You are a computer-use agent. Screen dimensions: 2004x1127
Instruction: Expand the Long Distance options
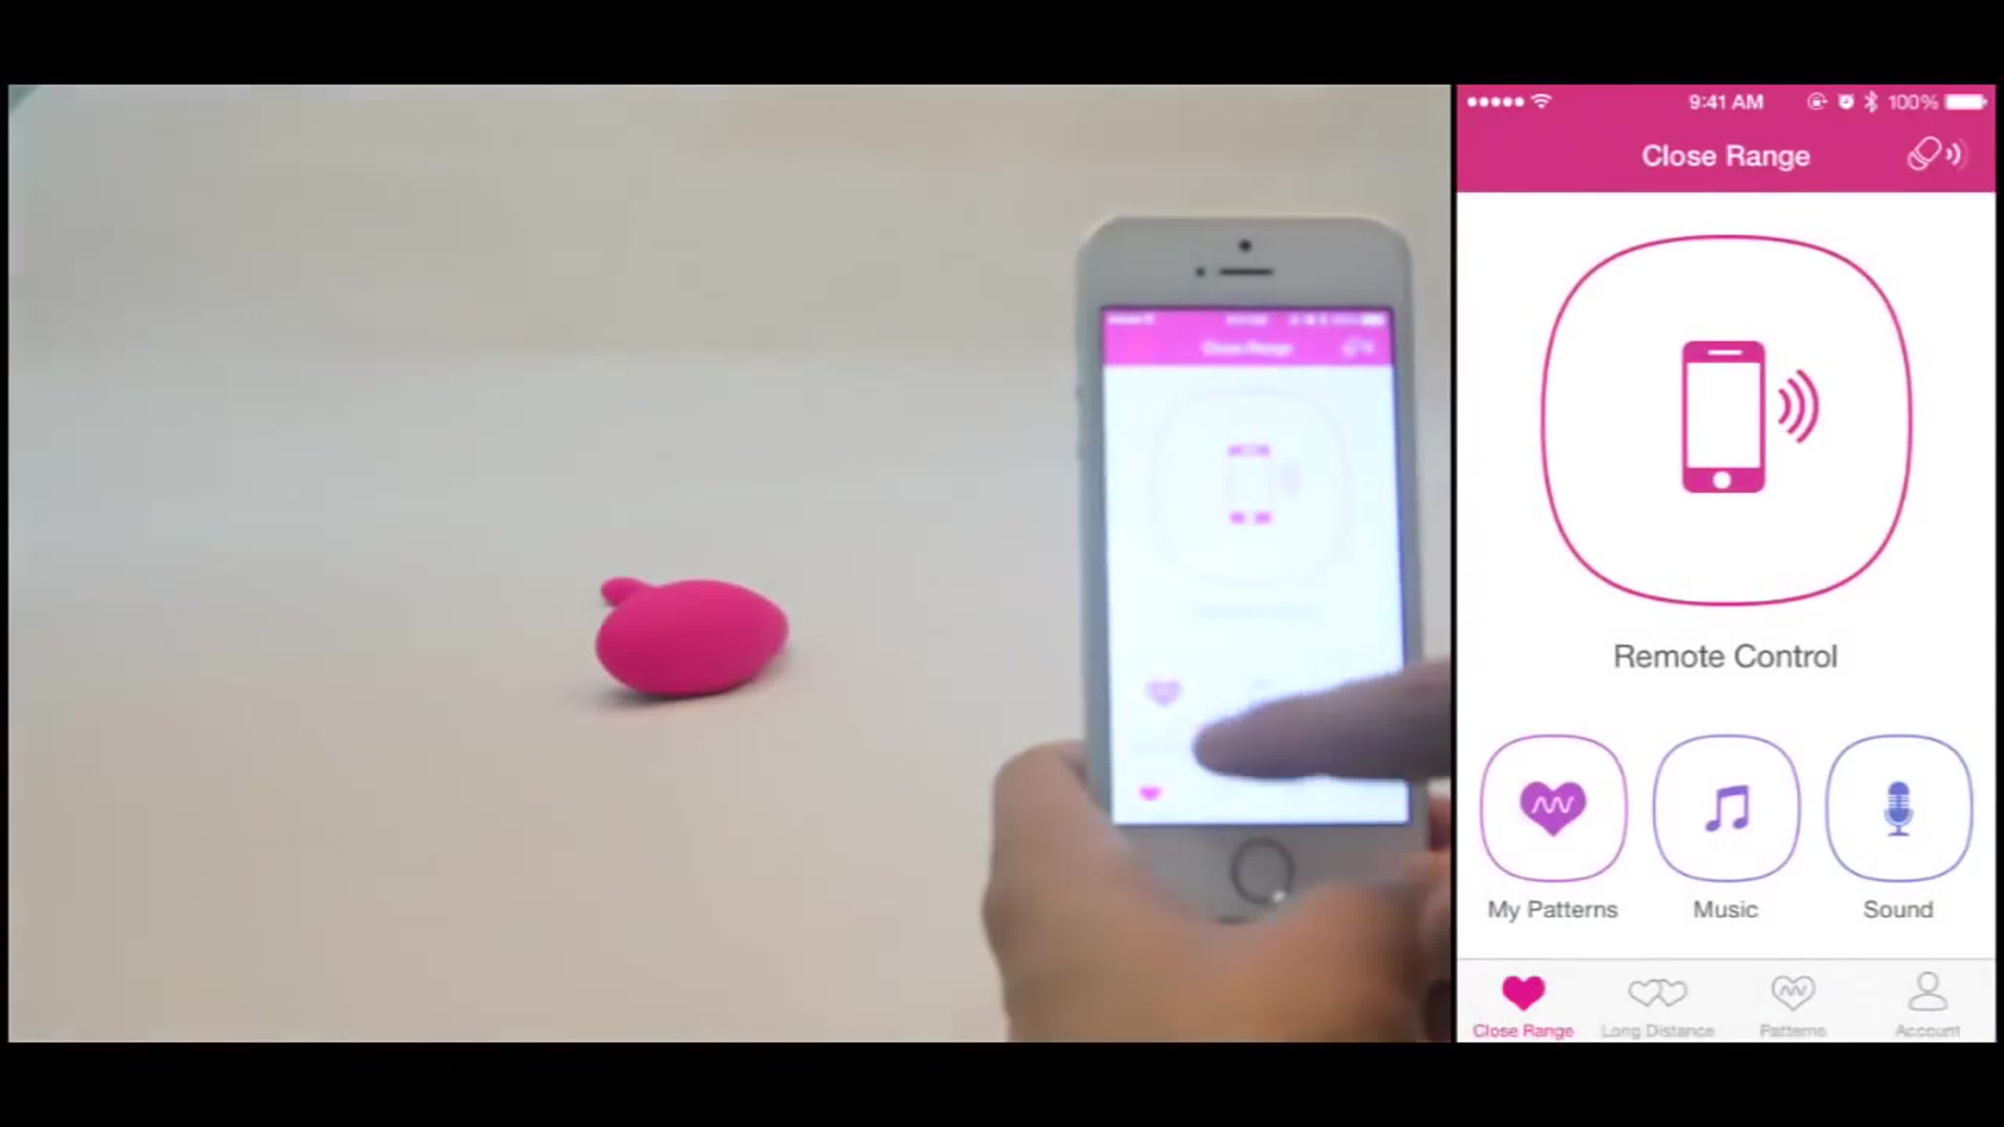pyautogui.click(x=1657, y=1005)
